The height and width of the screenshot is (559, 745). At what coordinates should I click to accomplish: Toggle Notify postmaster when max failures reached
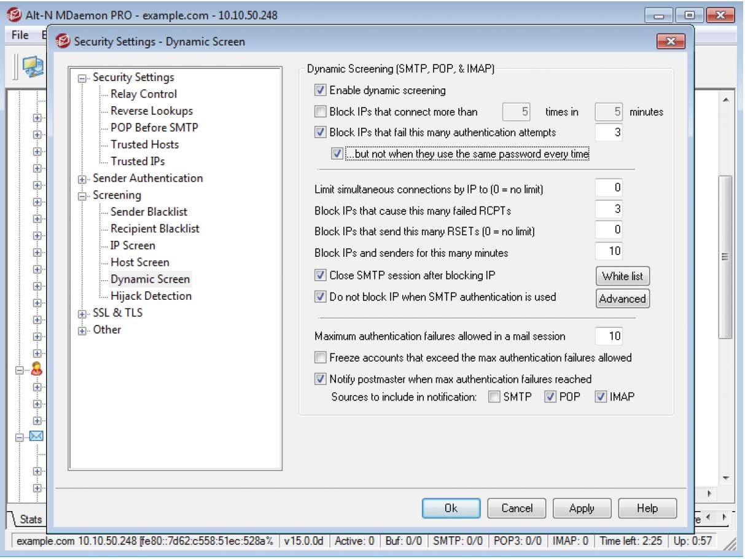click(320, 379)
